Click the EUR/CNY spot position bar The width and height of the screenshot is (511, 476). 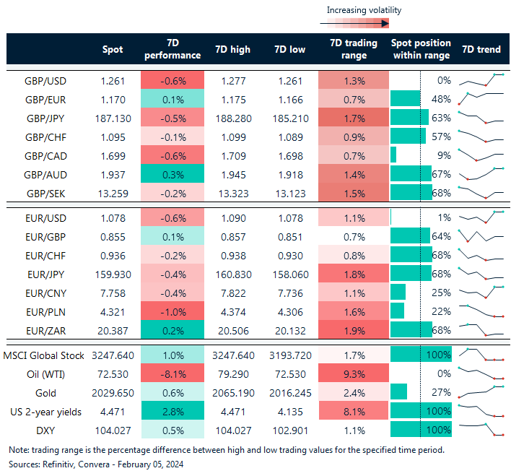[x=398, y=291]
